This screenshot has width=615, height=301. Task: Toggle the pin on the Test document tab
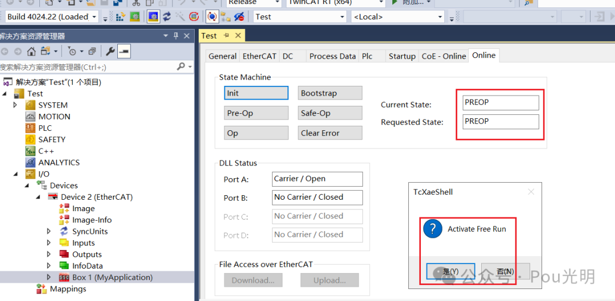point(226,36)
